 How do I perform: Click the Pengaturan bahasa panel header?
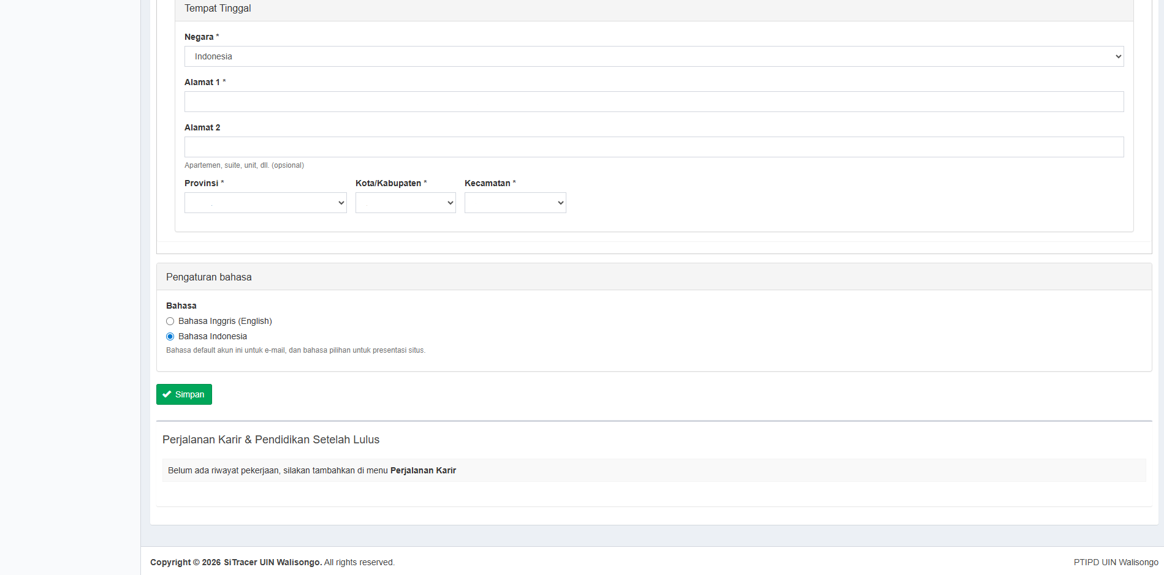(208, 277)
